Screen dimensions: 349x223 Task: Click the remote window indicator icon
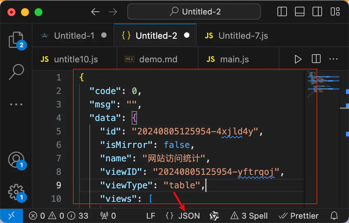point(11,216)
